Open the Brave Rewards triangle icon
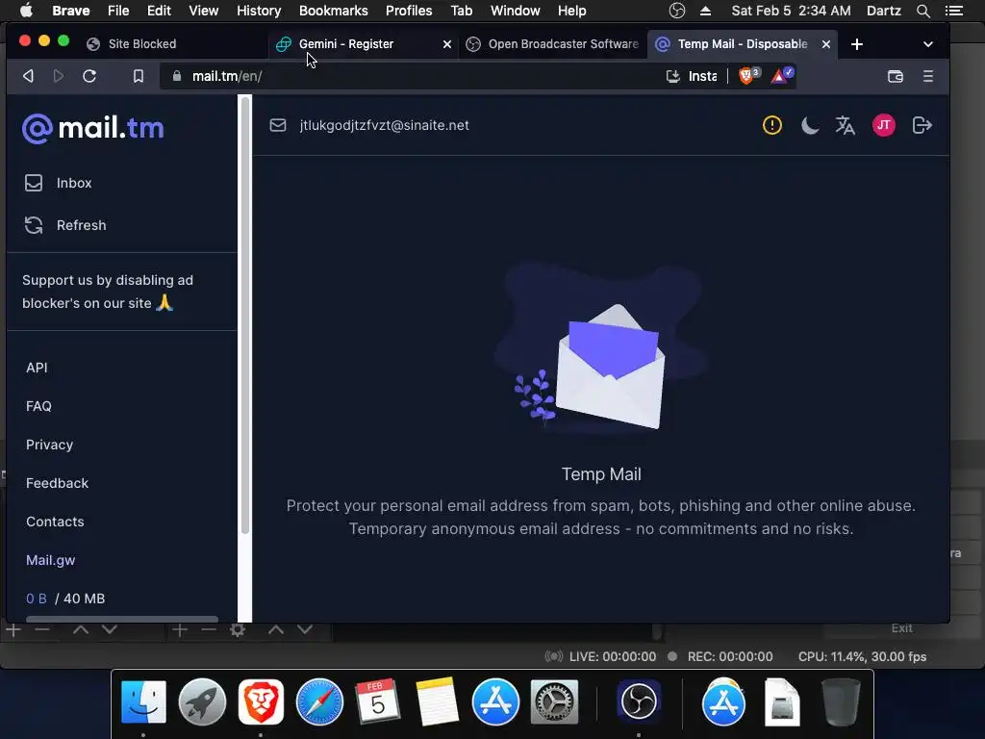The image size is (985, 739). point(781,76)
